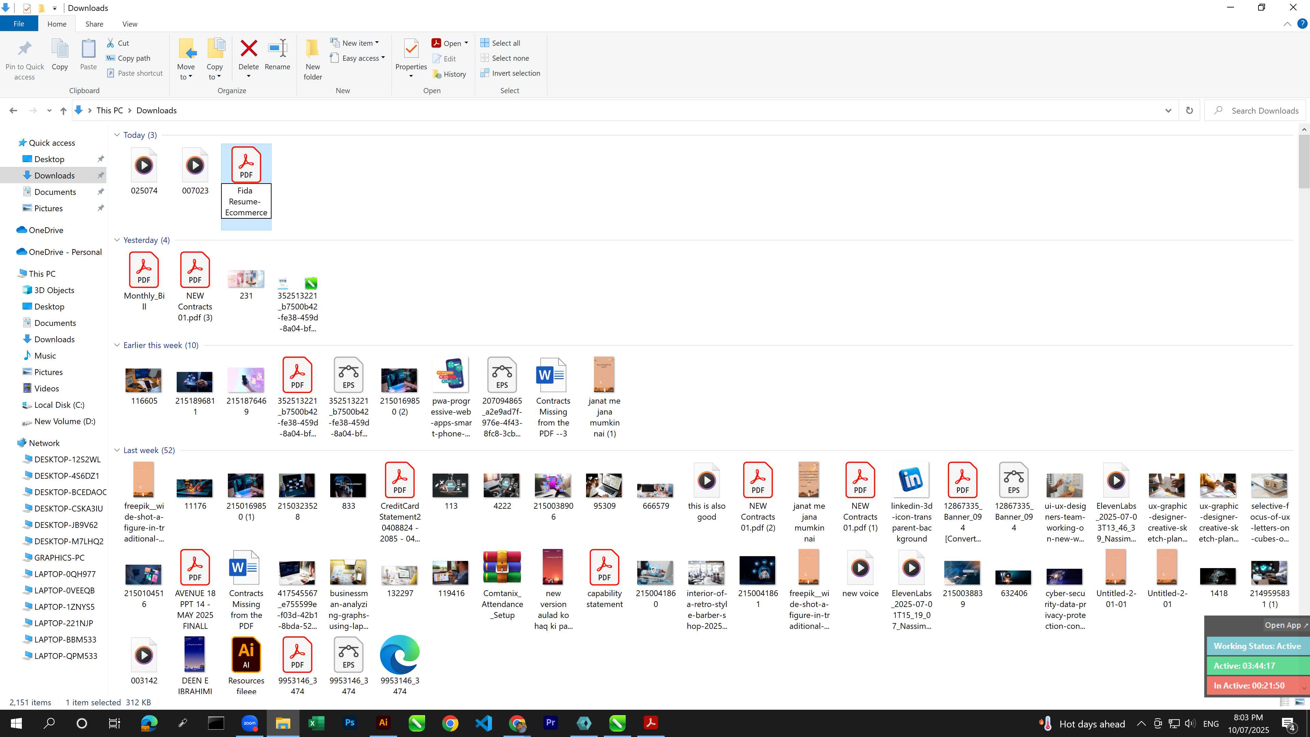This screenshot has width=1310, height=737.
Task: Select the Resources fileee Illustrator file
Action: (x=246, y=665)
